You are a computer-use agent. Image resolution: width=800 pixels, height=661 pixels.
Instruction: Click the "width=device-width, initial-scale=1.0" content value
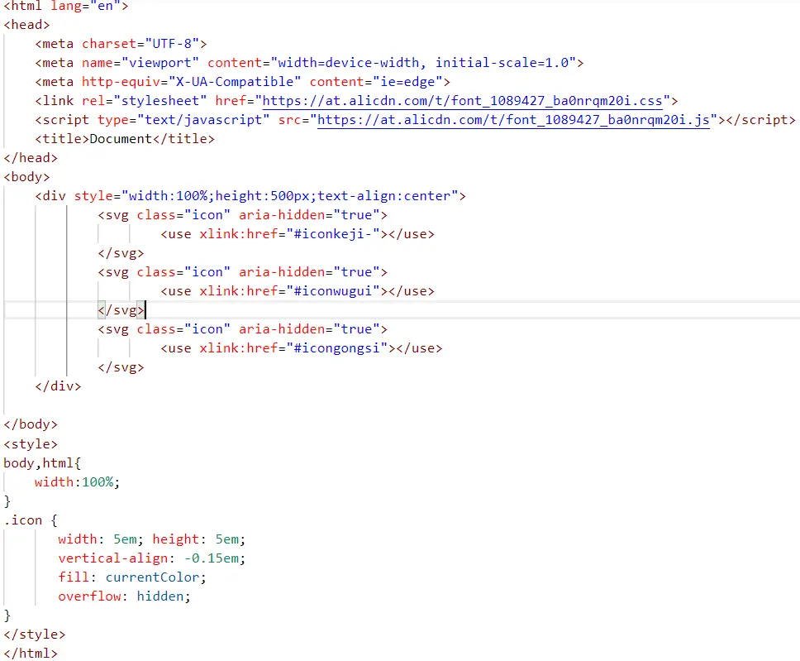tap(423, 63)
